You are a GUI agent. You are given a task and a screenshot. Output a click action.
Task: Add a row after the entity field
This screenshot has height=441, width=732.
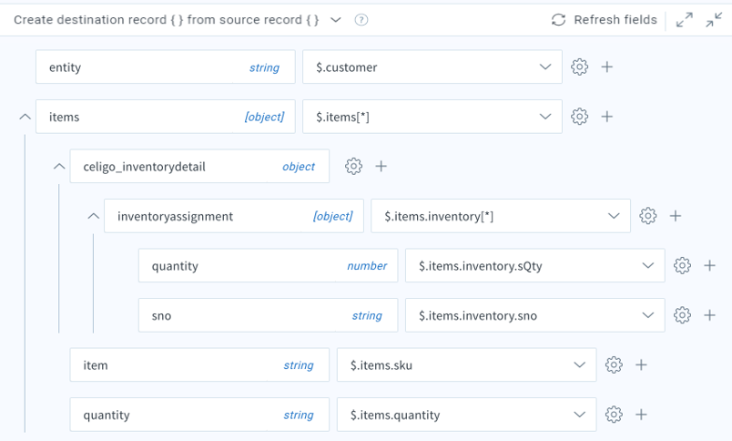coord(607,67)
